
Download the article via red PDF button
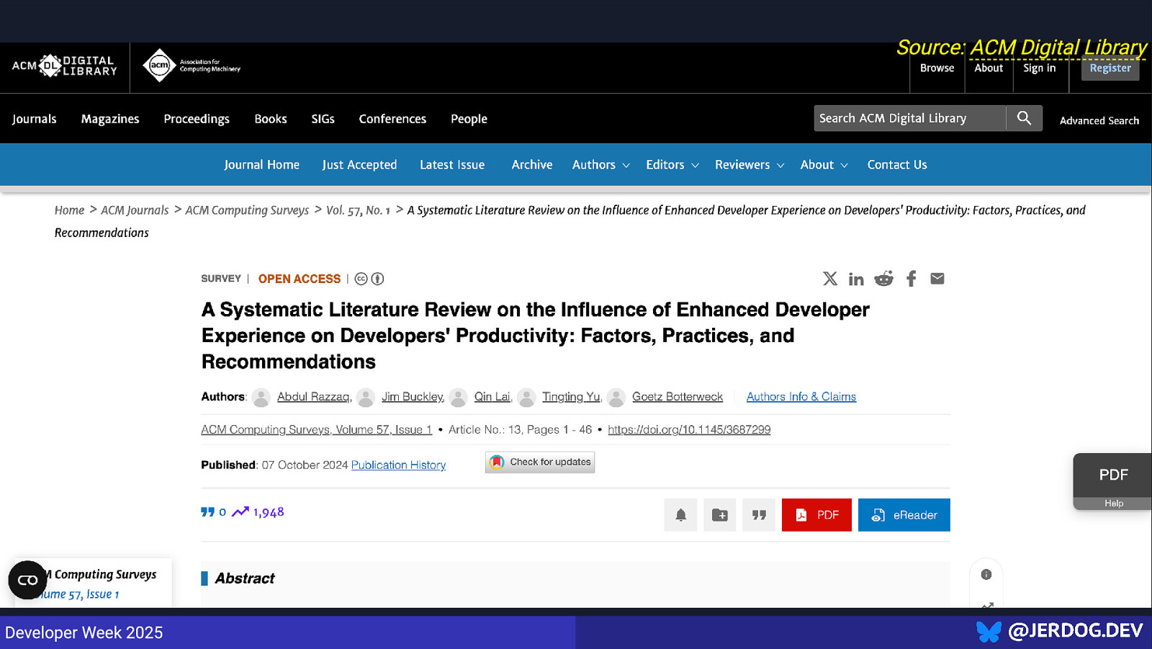(x=816, y=515)
